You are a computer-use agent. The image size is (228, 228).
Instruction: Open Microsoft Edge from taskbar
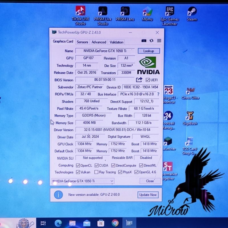58,223
